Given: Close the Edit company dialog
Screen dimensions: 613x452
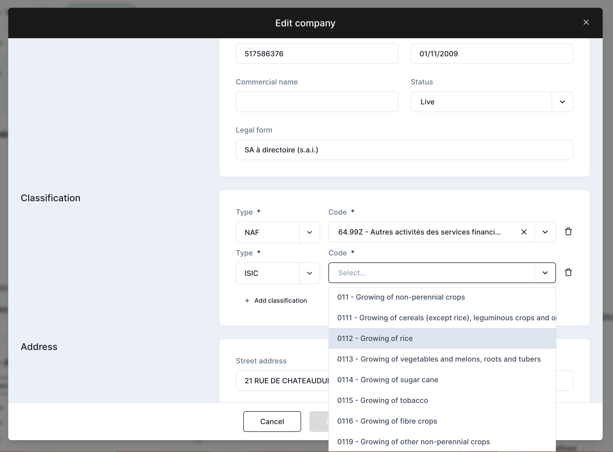Looking at the screenshot, I should tap(586, 22).
